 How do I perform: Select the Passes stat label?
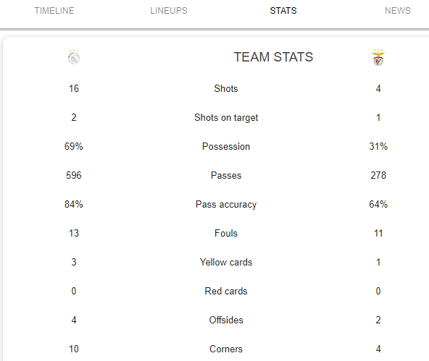(226, 175)
